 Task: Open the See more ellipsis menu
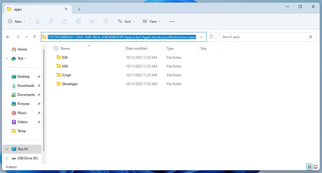[x=172, y=21]
